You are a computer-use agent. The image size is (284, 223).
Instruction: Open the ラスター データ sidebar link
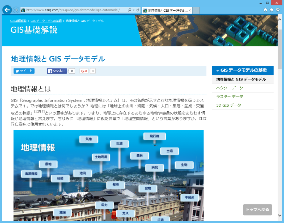tap(229, 97)
